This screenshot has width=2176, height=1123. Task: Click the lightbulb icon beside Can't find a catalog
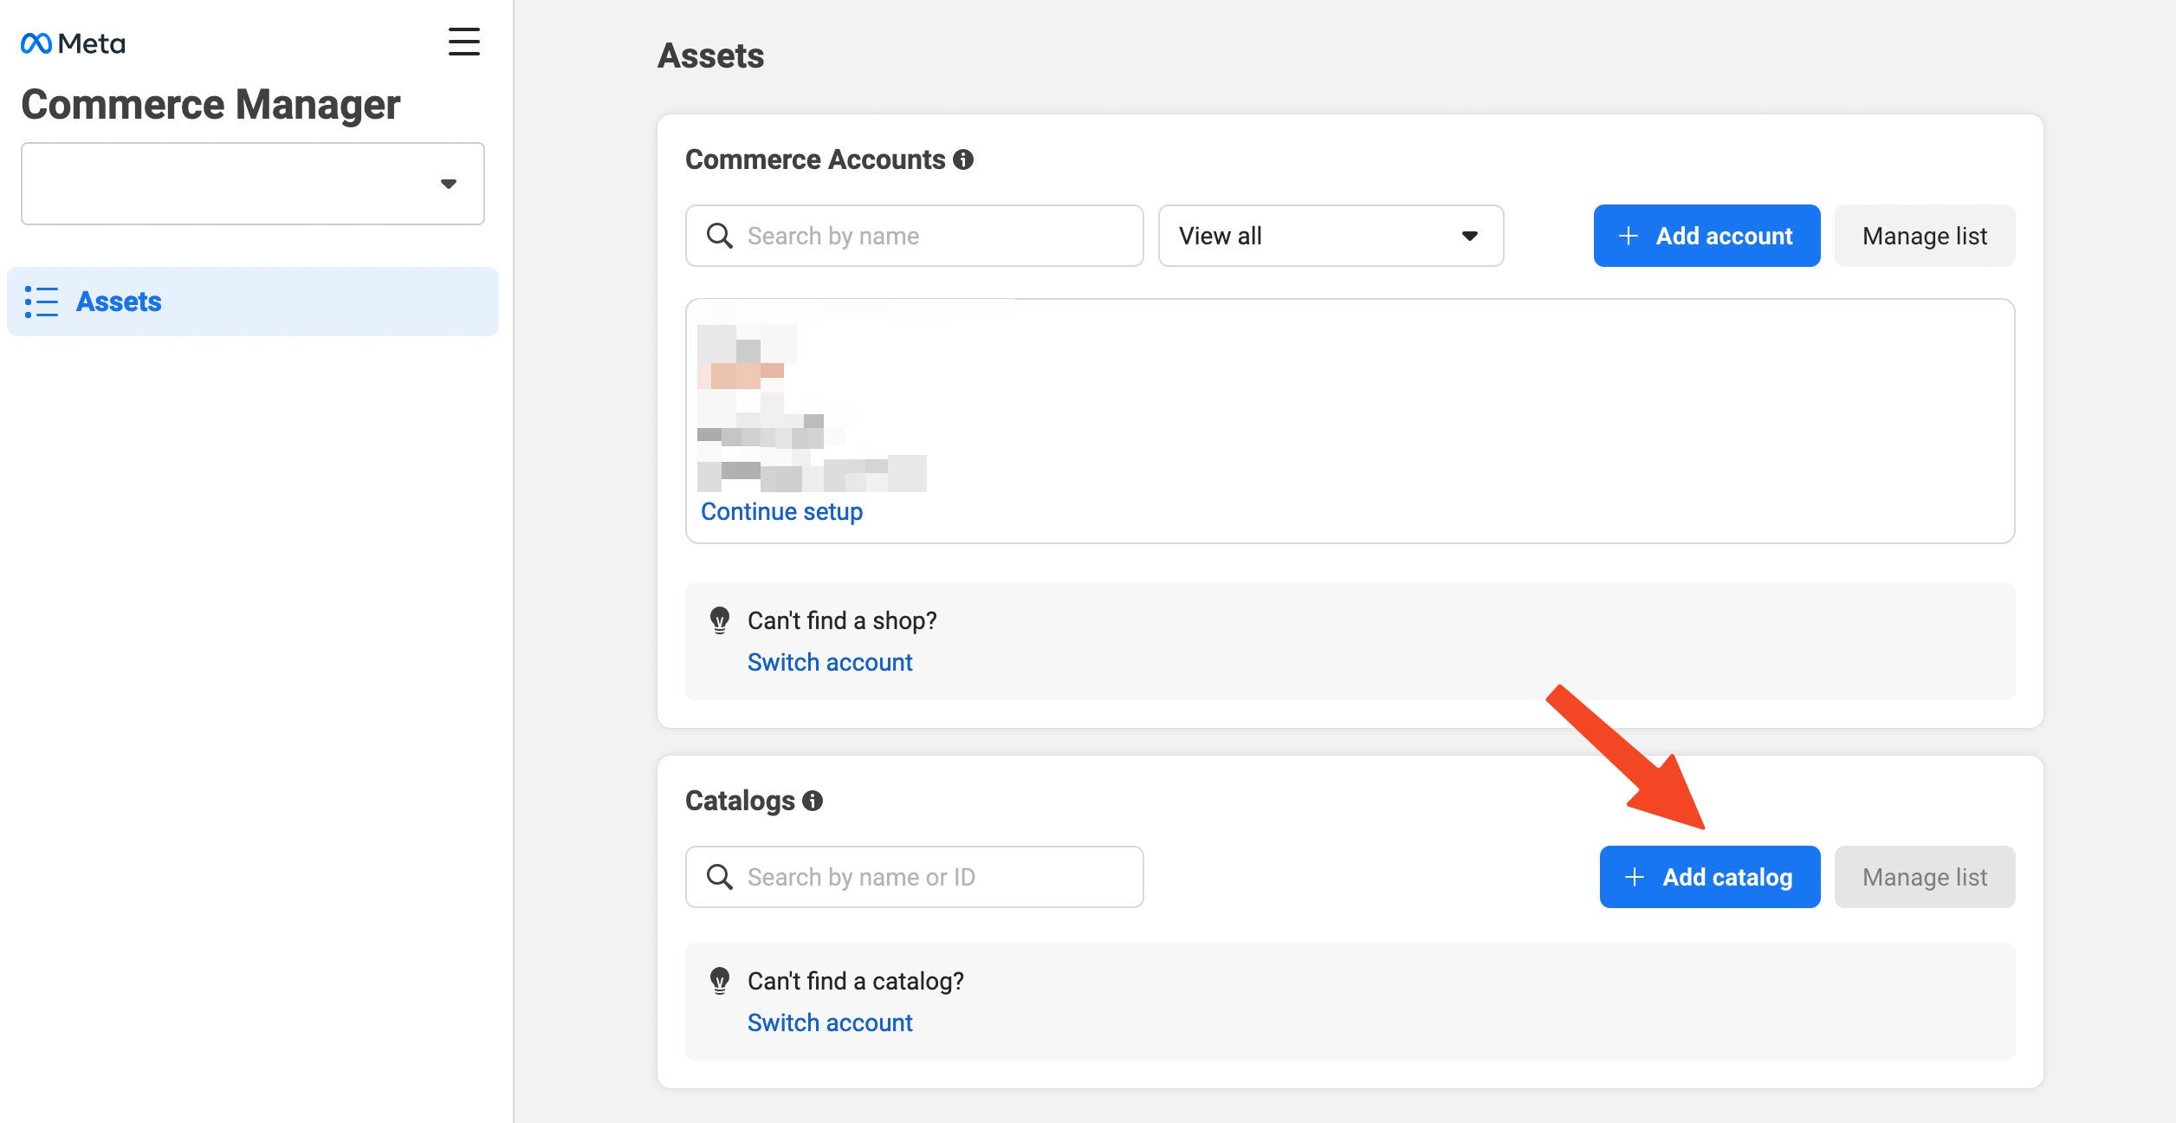(x=719, y=981)
